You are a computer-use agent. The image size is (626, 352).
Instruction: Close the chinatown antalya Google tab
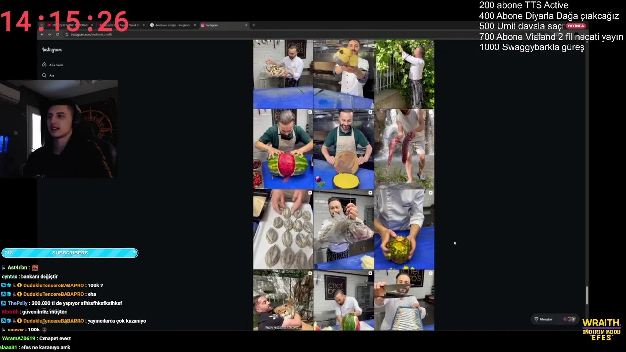(195, 25)
